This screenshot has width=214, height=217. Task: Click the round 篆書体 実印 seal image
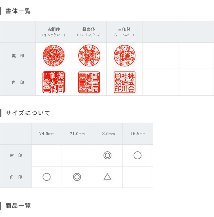89,56
